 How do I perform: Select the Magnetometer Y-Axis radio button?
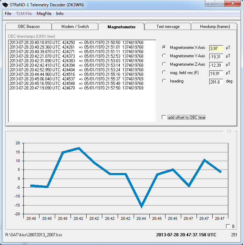[164, 56]
